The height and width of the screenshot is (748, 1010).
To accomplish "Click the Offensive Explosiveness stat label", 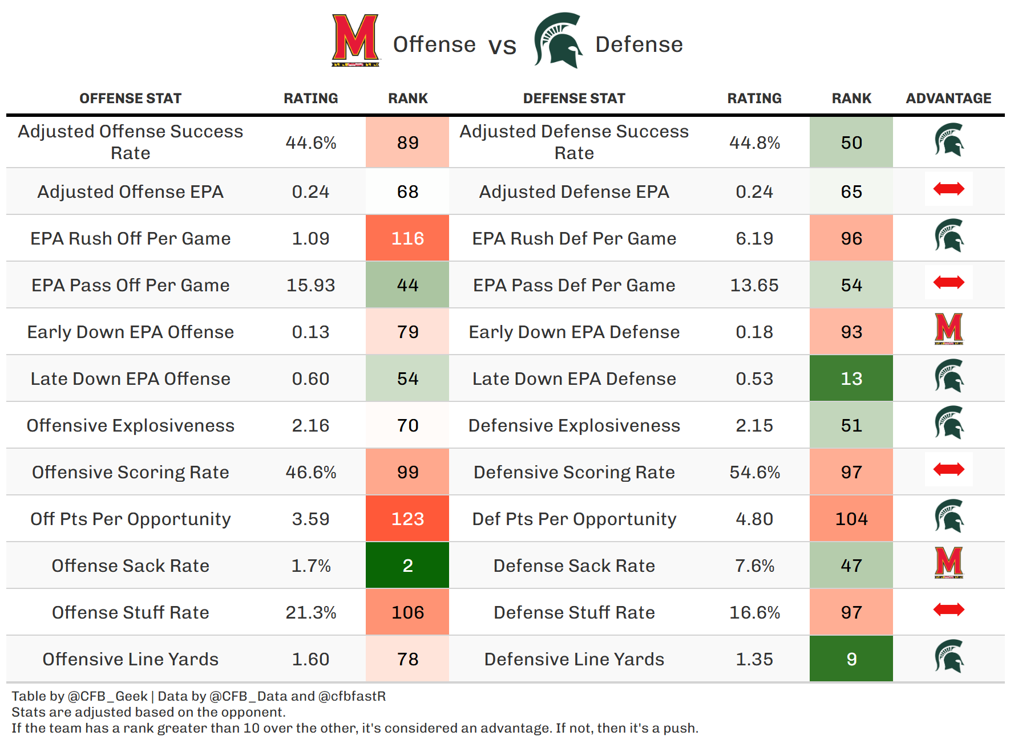I will click(130, 425).
